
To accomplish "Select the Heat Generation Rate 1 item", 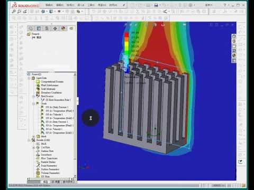I will coord(58,100).
